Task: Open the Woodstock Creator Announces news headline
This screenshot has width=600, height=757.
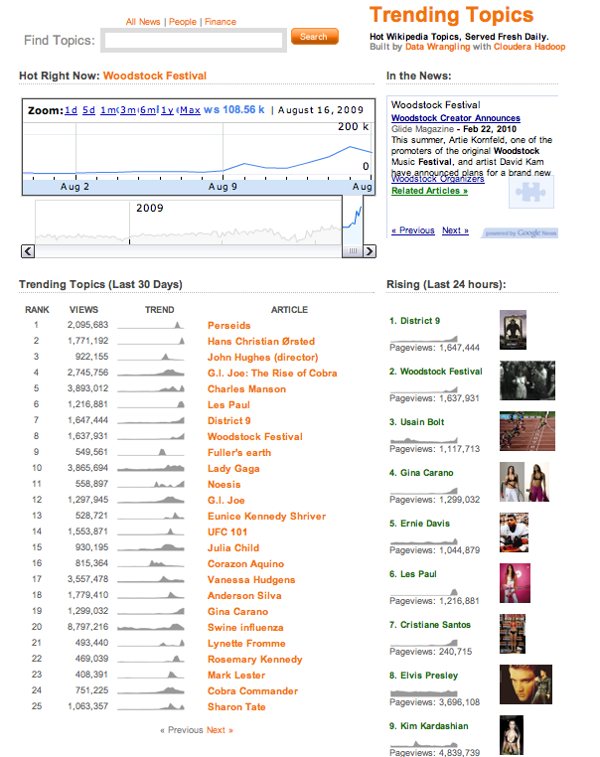Action: pyautogui.click(x=456, y=118)
